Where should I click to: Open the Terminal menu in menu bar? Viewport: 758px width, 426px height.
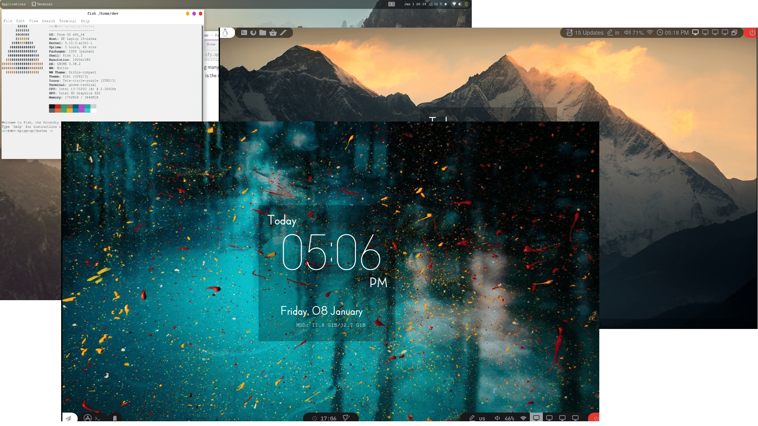(68, 21)
